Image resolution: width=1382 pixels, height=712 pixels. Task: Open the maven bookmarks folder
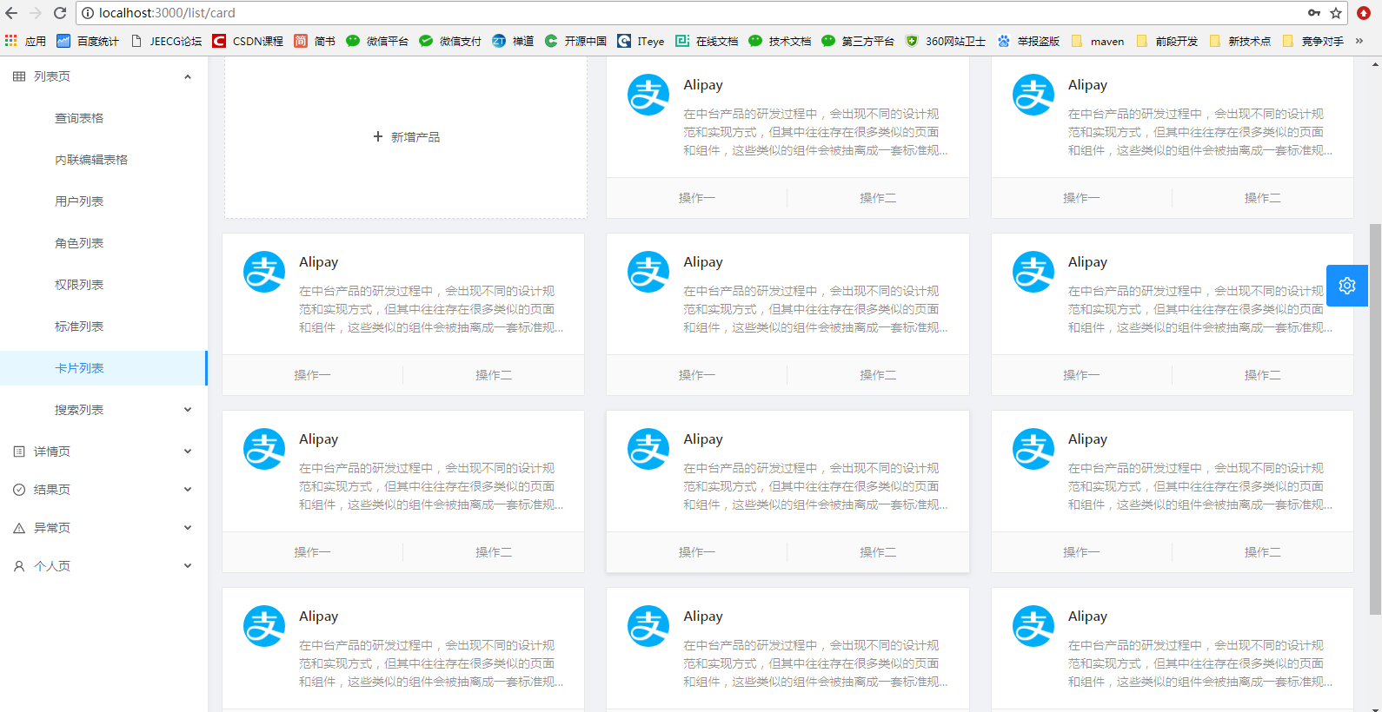(x=1098, y=41)
